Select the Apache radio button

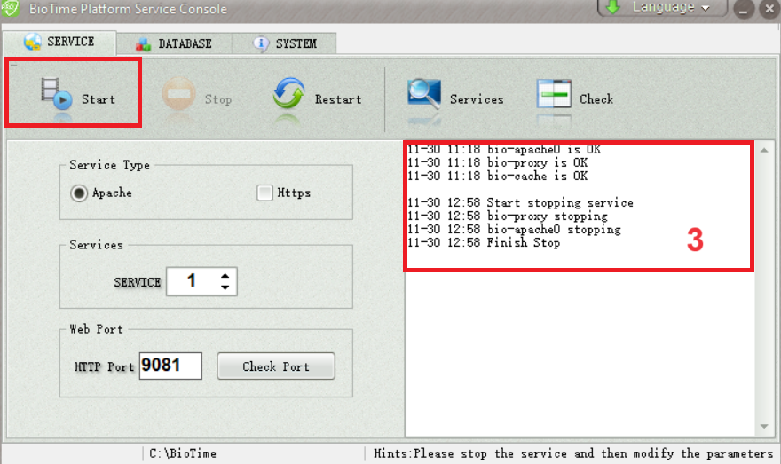pos(79,193)
